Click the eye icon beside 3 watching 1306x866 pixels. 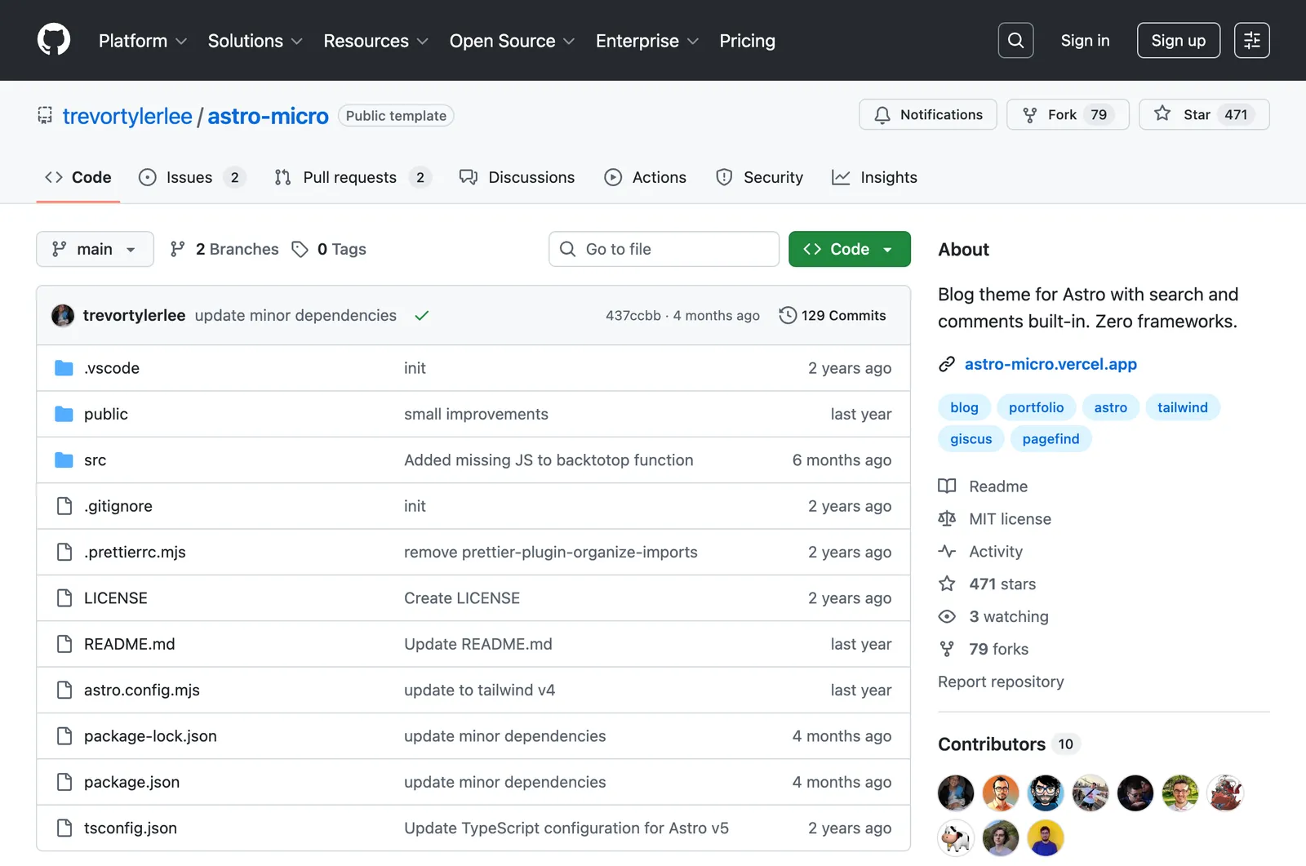coord(947,616)
